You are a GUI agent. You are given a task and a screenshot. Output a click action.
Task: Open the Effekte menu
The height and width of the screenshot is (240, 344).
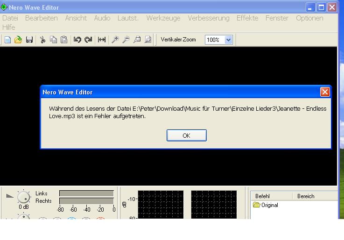coord(247,18)
